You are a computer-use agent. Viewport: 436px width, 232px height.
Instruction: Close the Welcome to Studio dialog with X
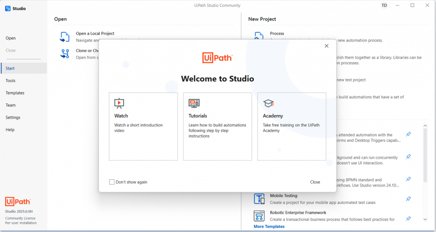point(327,46)
